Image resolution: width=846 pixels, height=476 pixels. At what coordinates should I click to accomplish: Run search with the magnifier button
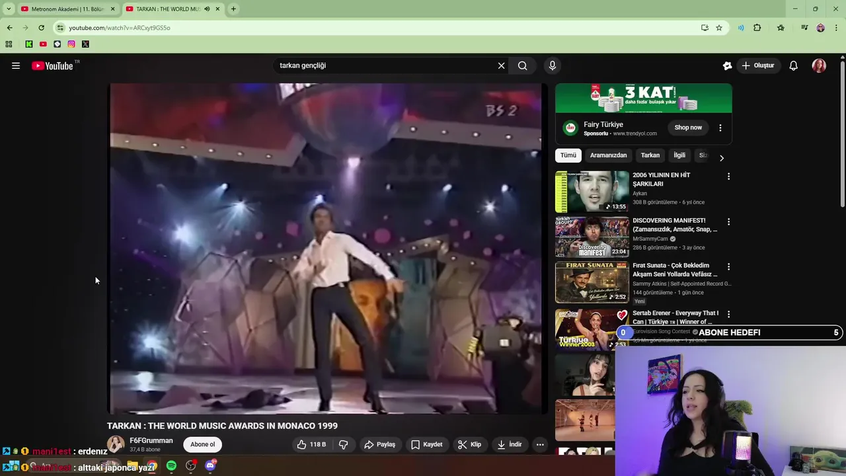523,65
